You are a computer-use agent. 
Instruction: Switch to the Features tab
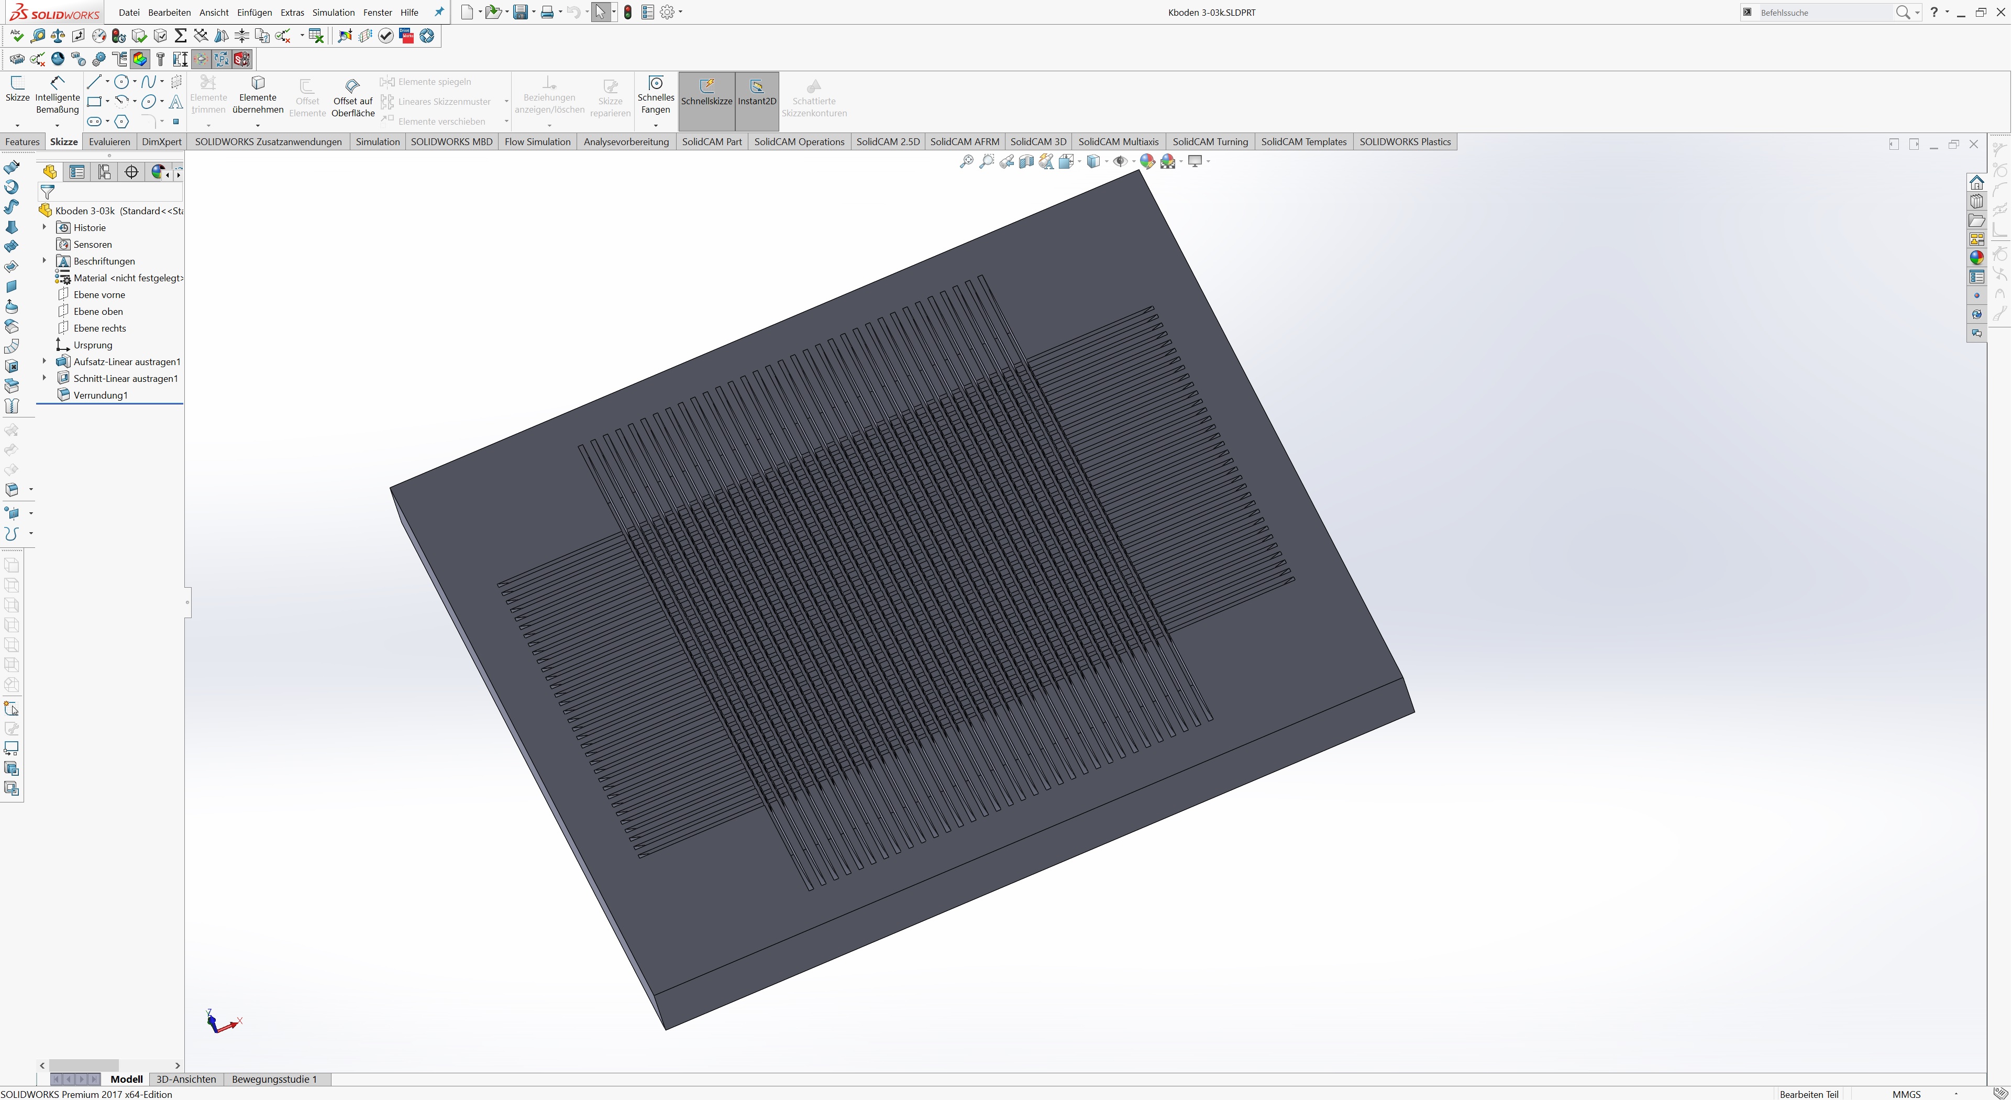tap(22, 141)
